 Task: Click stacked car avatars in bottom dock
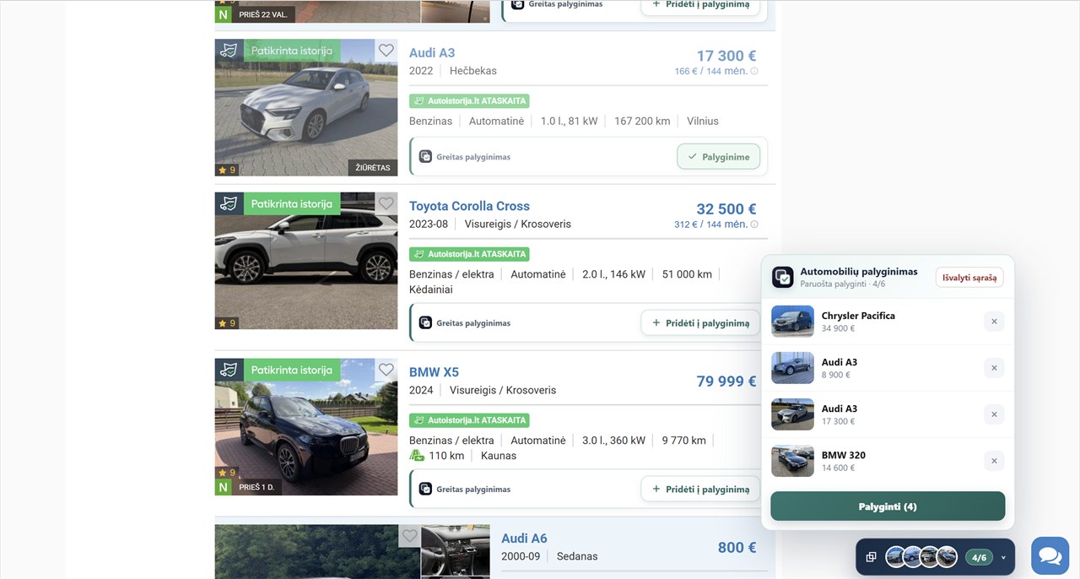[921, 557]
